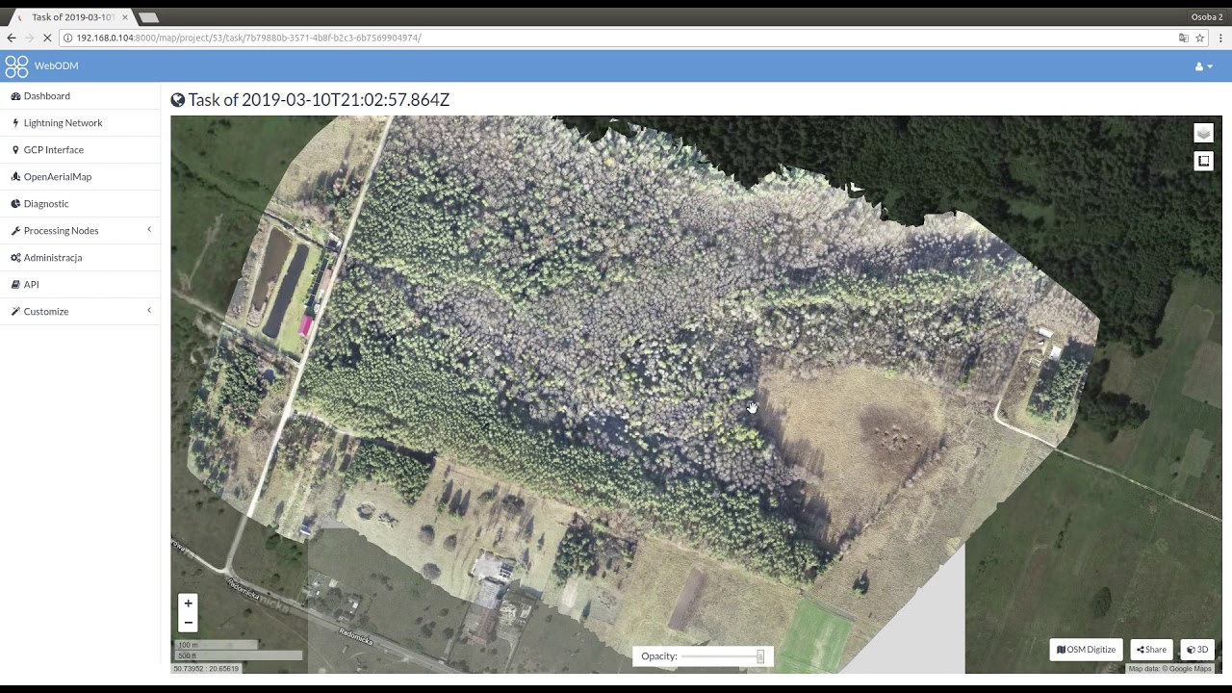Click the coordinates readout 50.73952 : 20.65619
Image resolution: width=1232 pixels, height=693 pixels.
point(207,668)
